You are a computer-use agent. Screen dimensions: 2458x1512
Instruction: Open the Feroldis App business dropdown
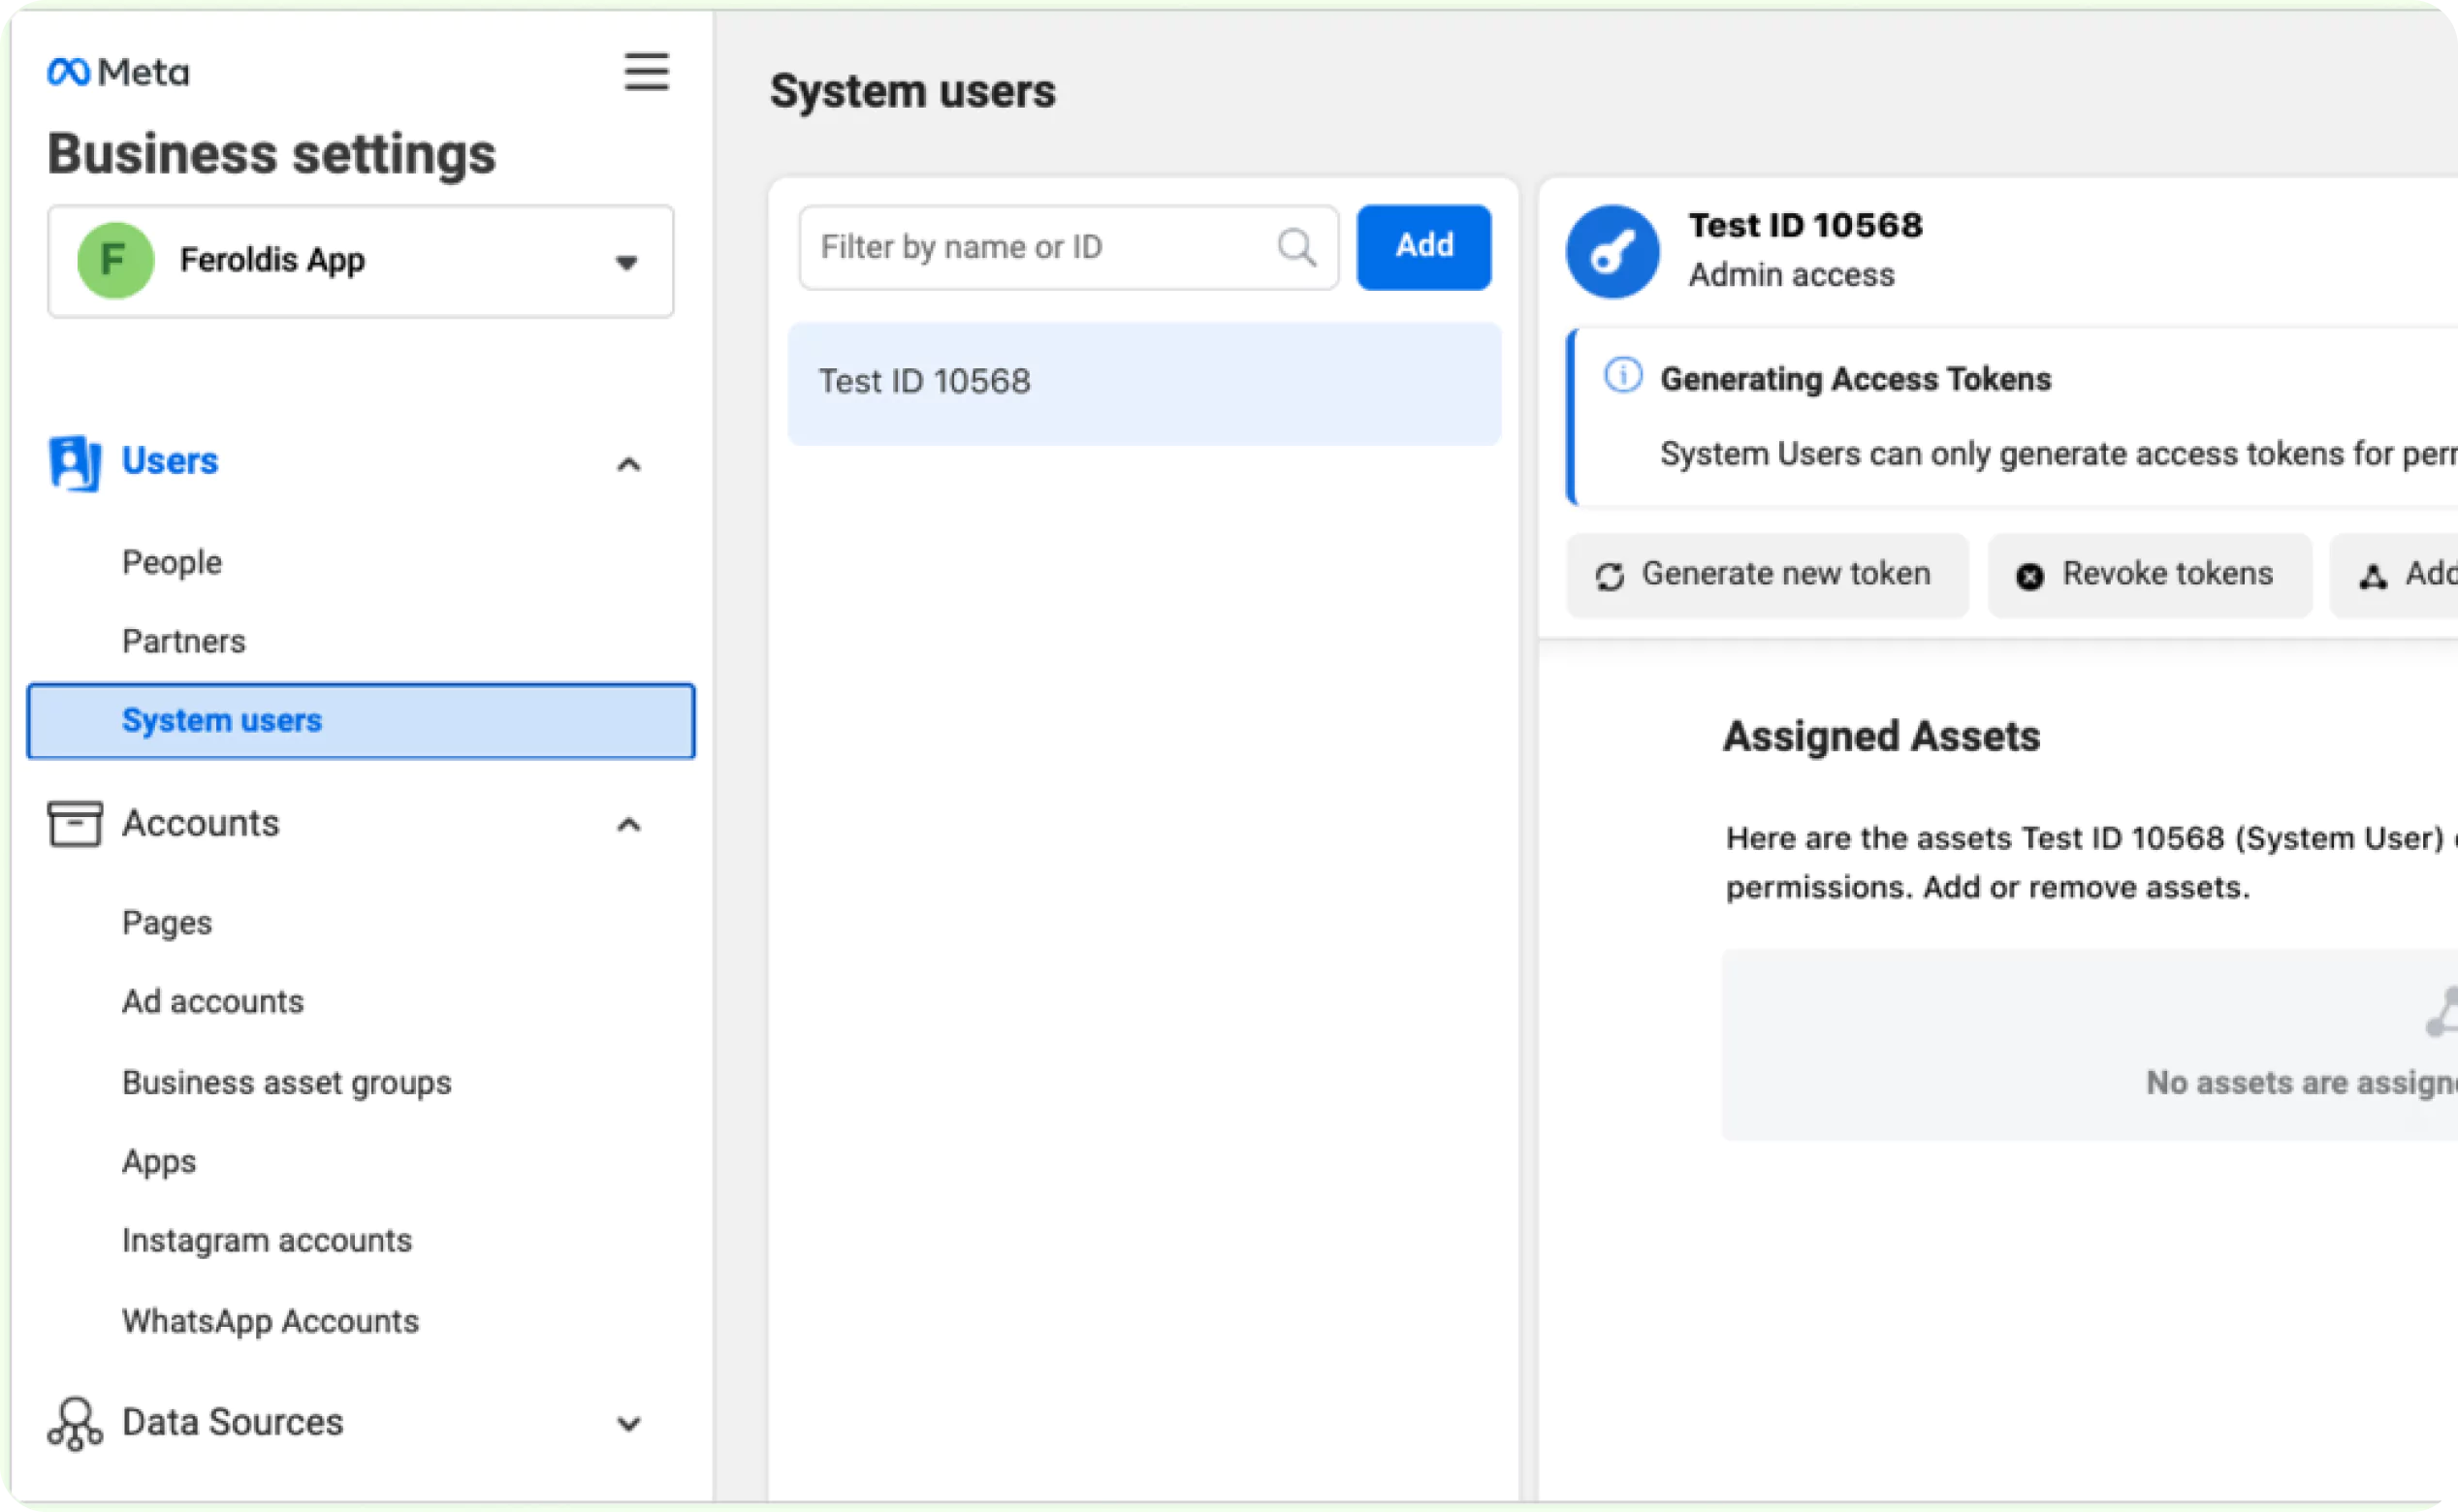click(x=626, y=263)
